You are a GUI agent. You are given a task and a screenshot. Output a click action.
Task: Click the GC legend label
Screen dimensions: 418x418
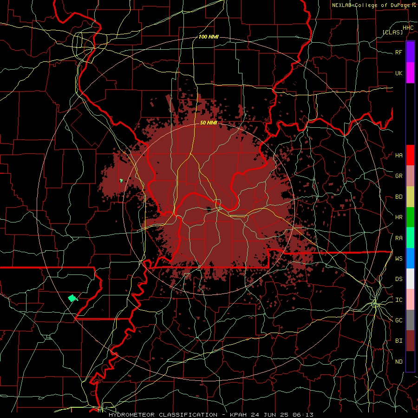click(x=398, y=320)
